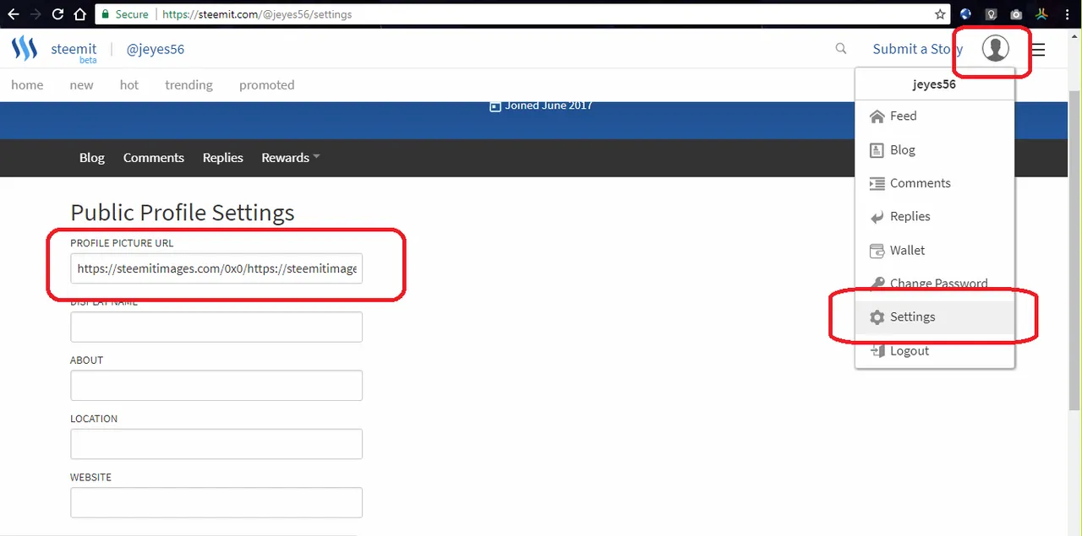Click the Submit a Story link
Image resolution: width=1082 pixels, height=536 pixels.
pos(918,49)
